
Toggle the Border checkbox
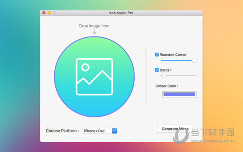pyautogui.click(x=157, y=70)
